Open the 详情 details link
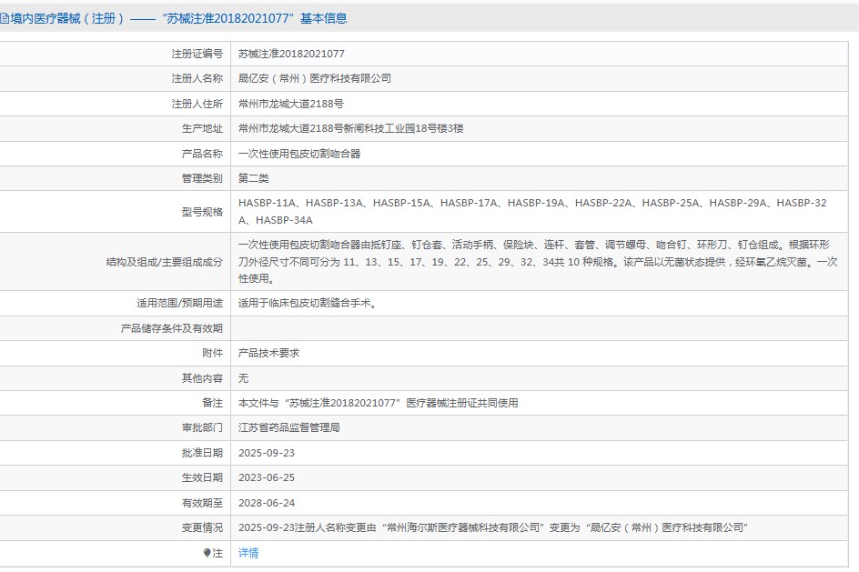The image size is (859, 572). point(248,553)
